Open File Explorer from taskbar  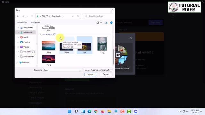point(109,111)
